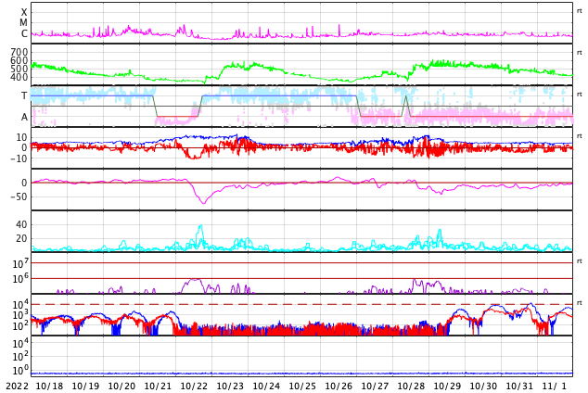Select the 10/28 date tick label
The height and width of the screenshot is (393, 588).
[x=411, y=386]
